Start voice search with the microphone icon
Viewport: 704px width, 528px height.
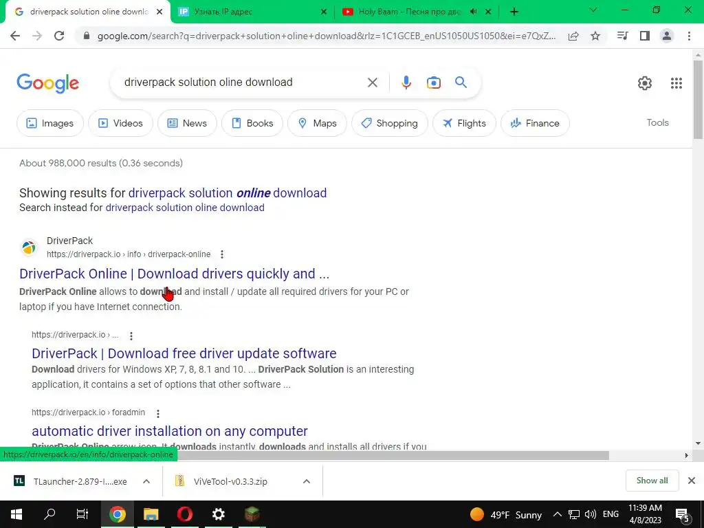tap(406, 82)
